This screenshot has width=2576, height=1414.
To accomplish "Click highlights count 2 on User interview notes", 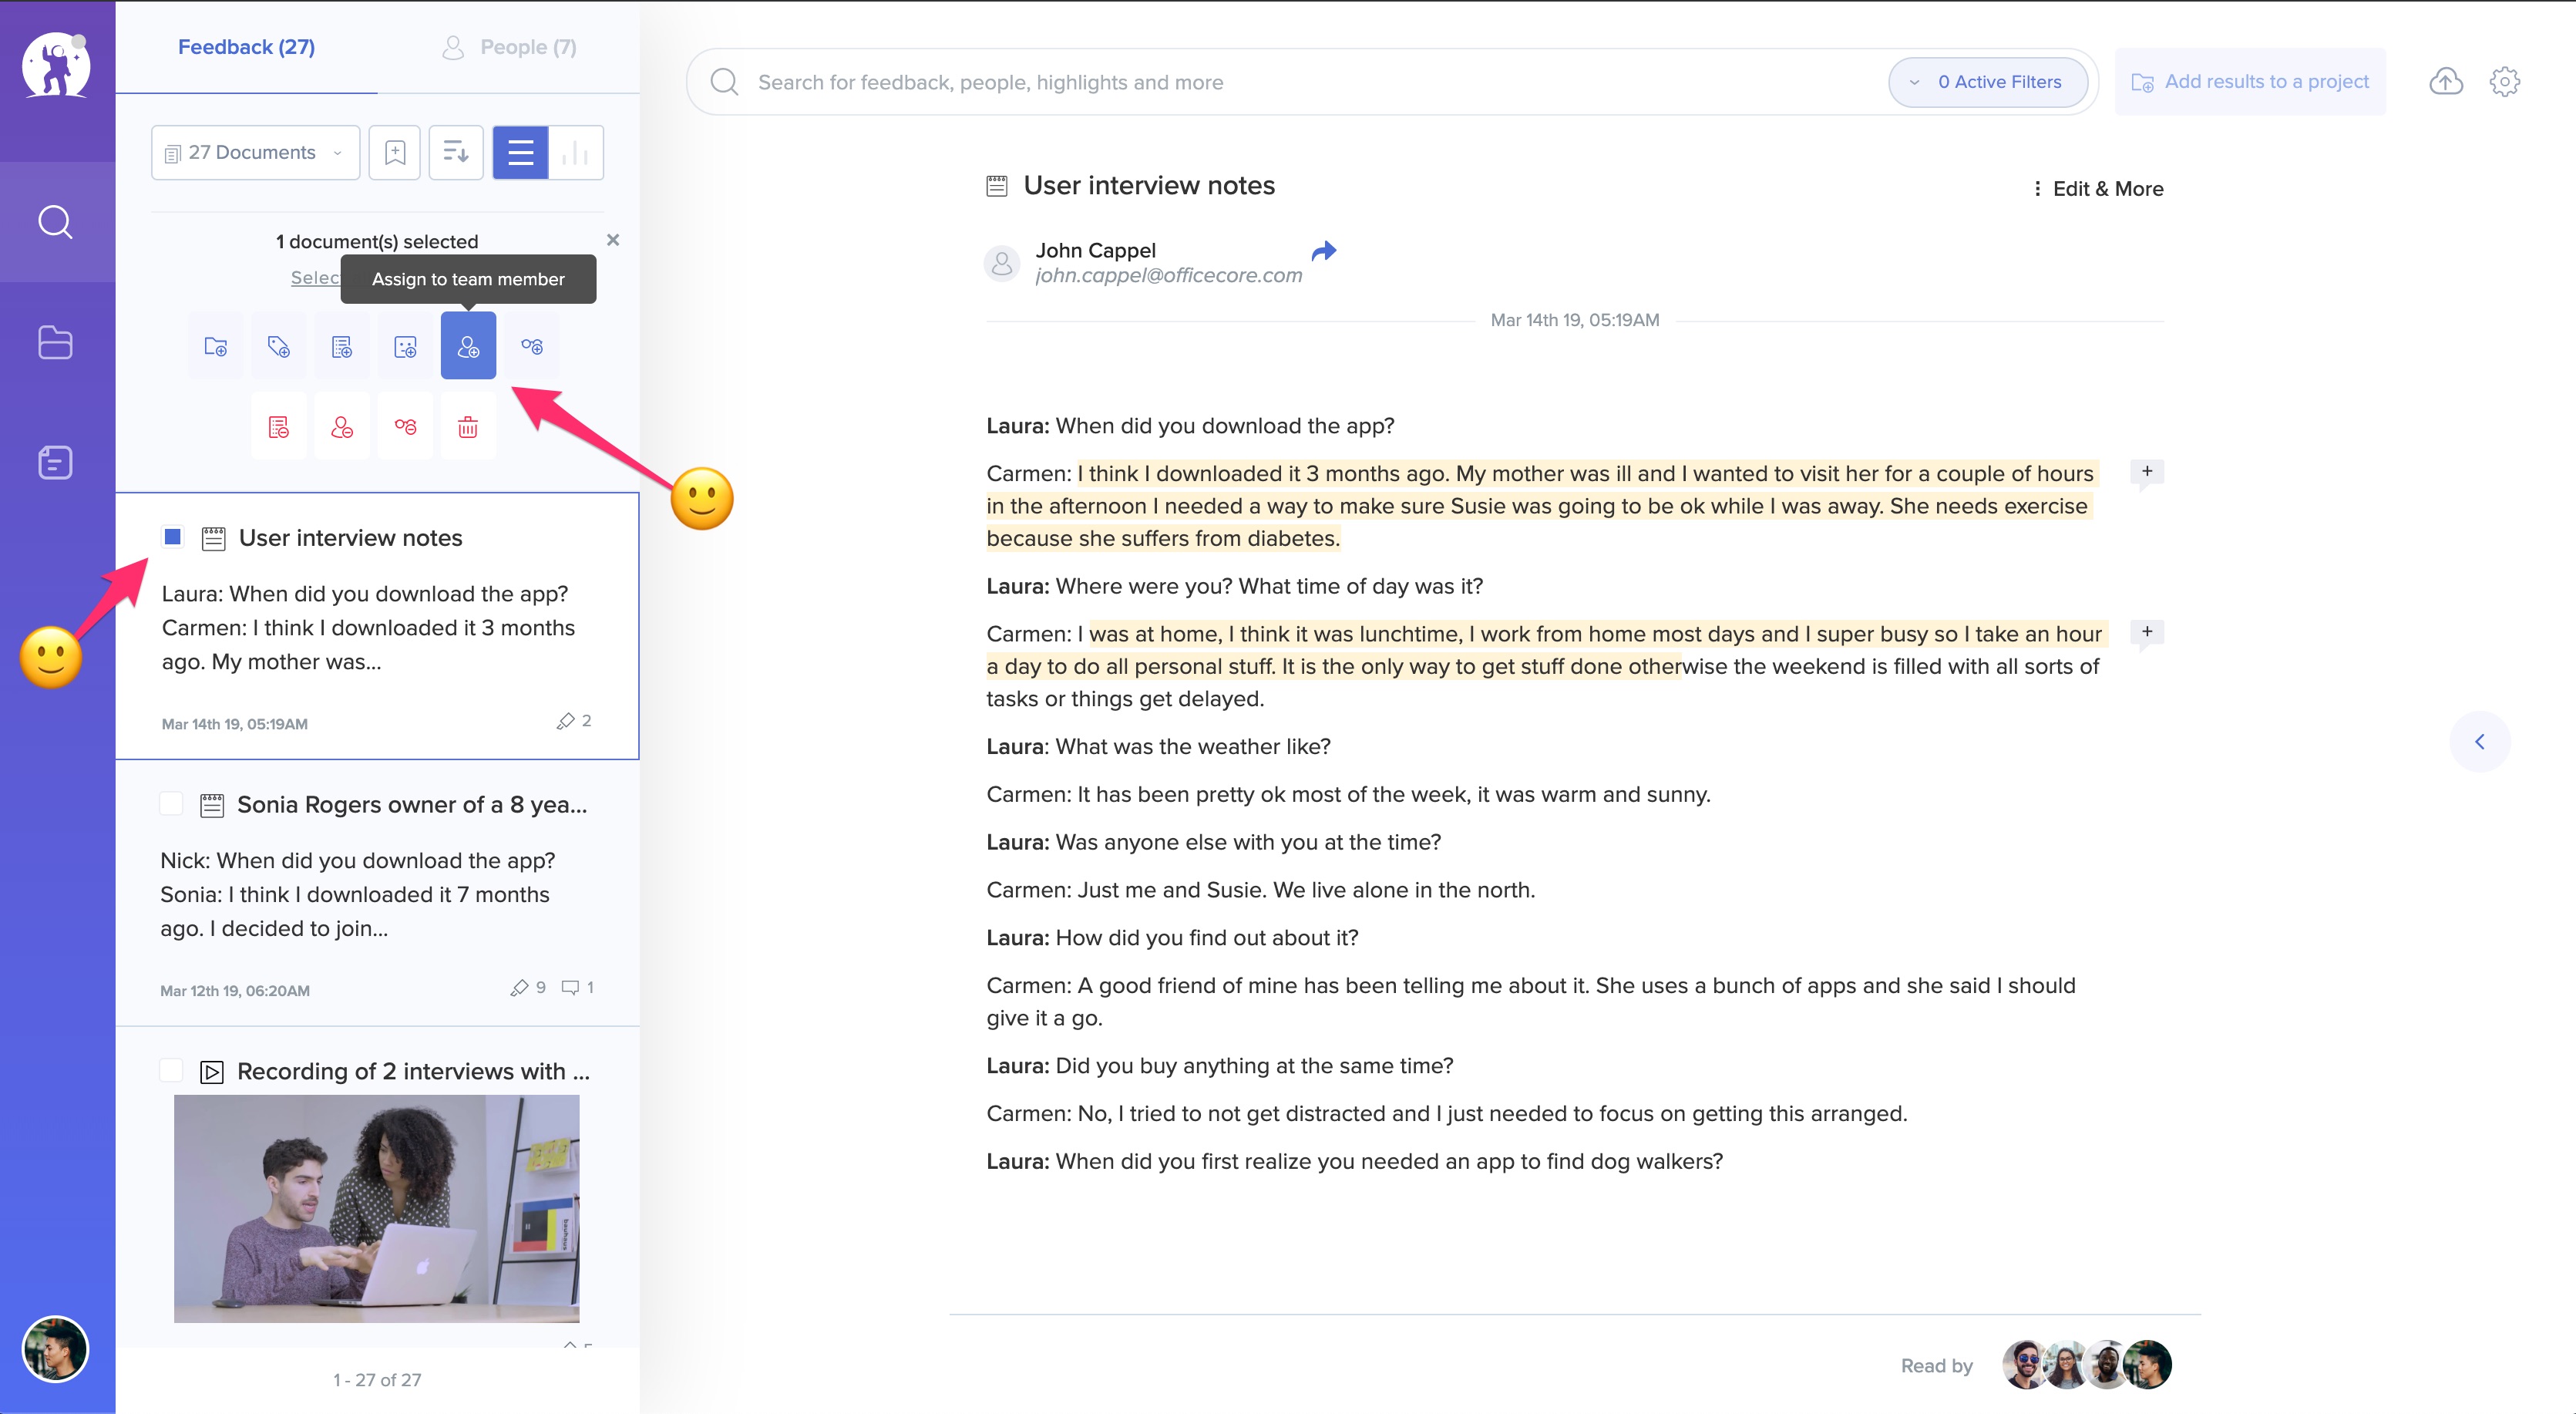I will point(574,721).
